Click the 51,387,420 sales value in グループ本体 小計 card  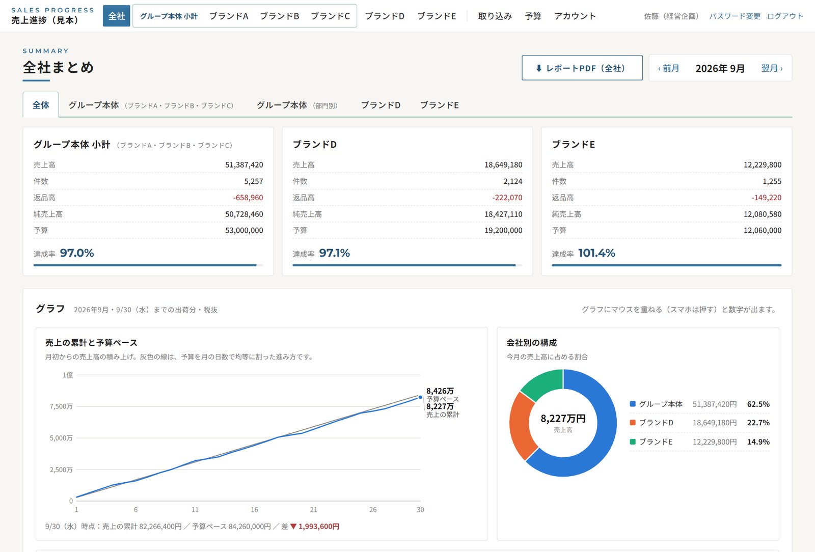click(x=244, y=165)
